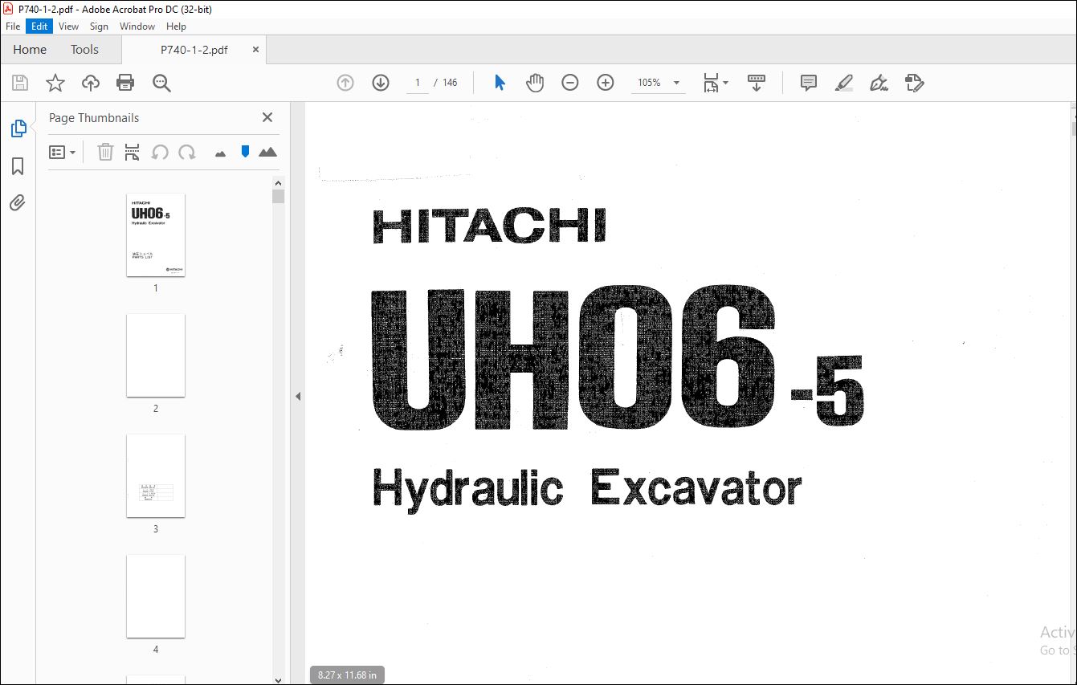Open the Help menu

(x=176, y=27)
